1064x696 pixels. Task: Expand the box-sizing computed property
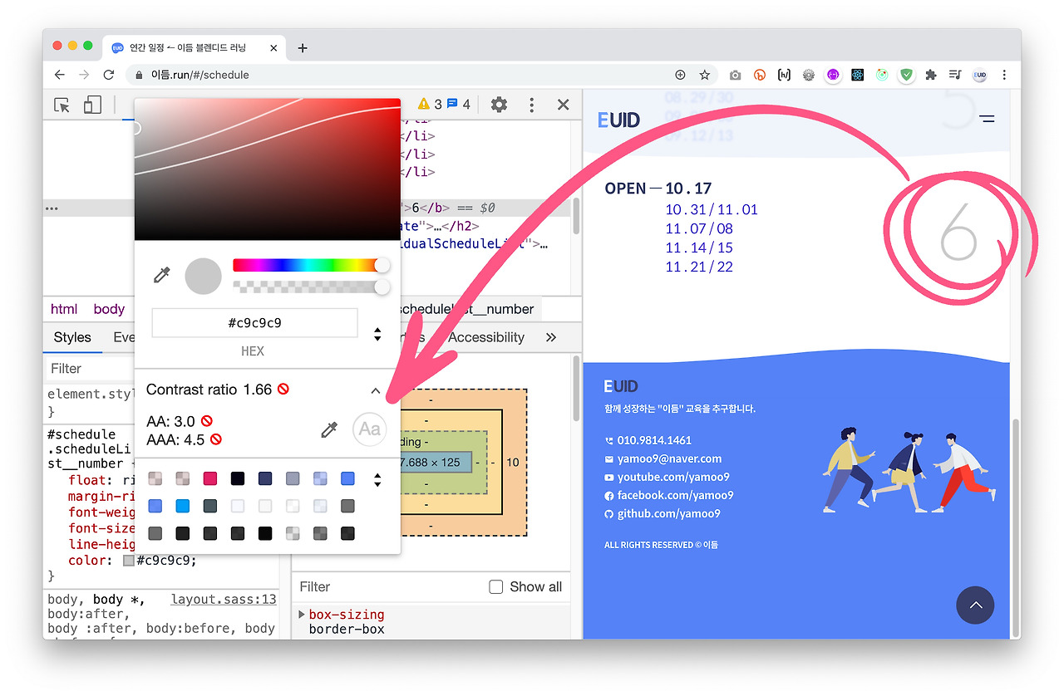[x=302, y=615]
